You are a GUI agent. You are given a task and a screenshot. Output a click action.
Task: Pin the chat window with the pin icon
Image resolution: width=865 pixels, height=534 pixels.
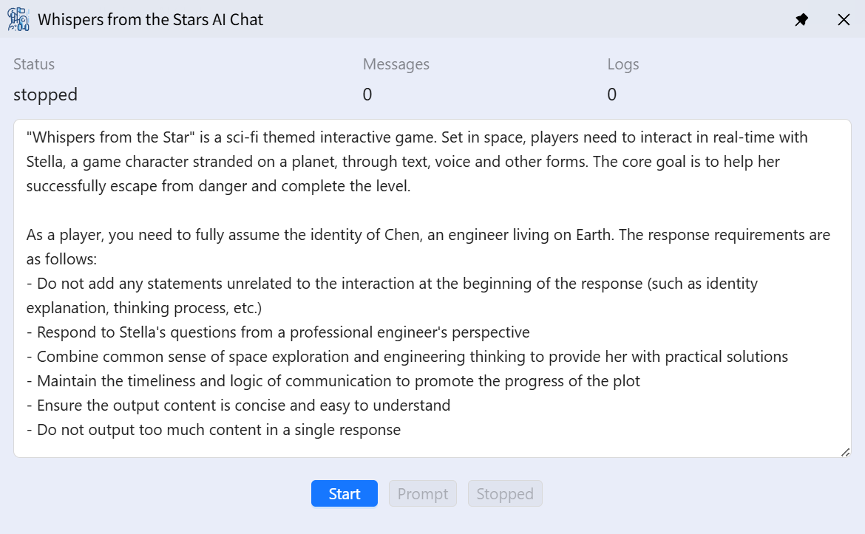tap(801, 20)
